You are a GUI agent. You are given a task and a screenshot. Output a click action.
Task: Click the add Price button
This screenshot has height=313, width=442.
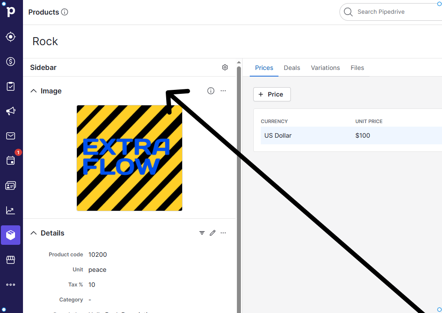(272, 94)
